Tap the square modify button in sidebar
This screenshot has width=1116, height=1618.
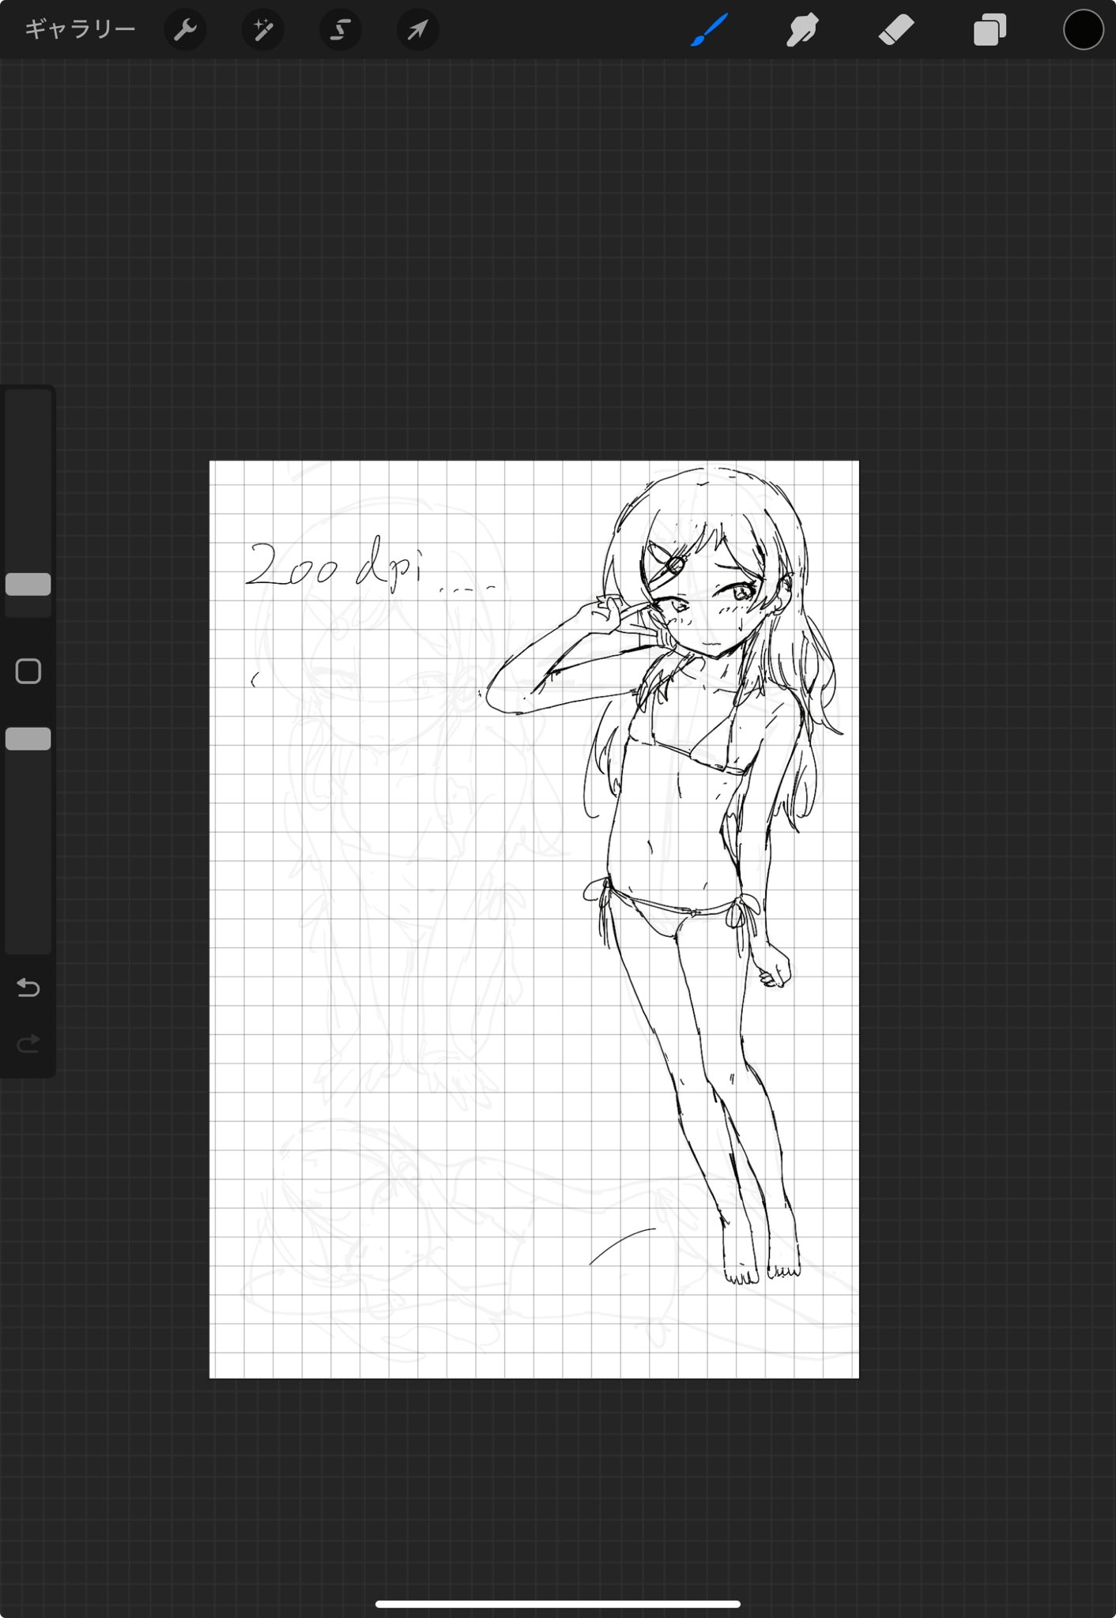[28, 672]
